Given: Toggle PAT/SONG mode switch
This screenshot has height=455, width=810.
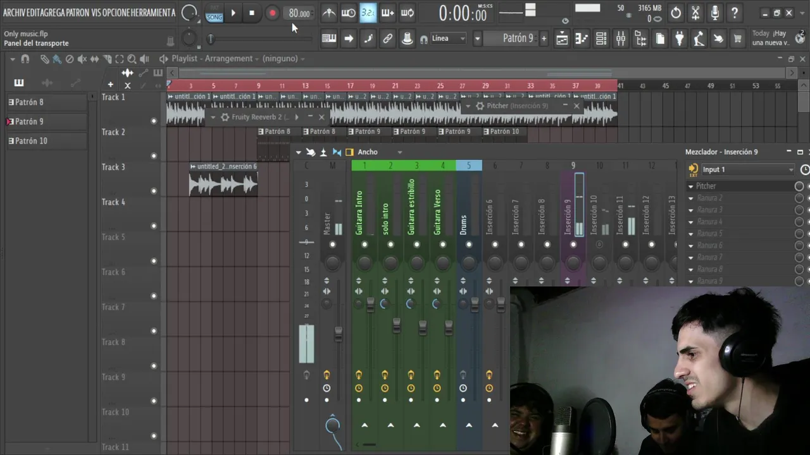Looking at the screenshot, I should 215,13.
